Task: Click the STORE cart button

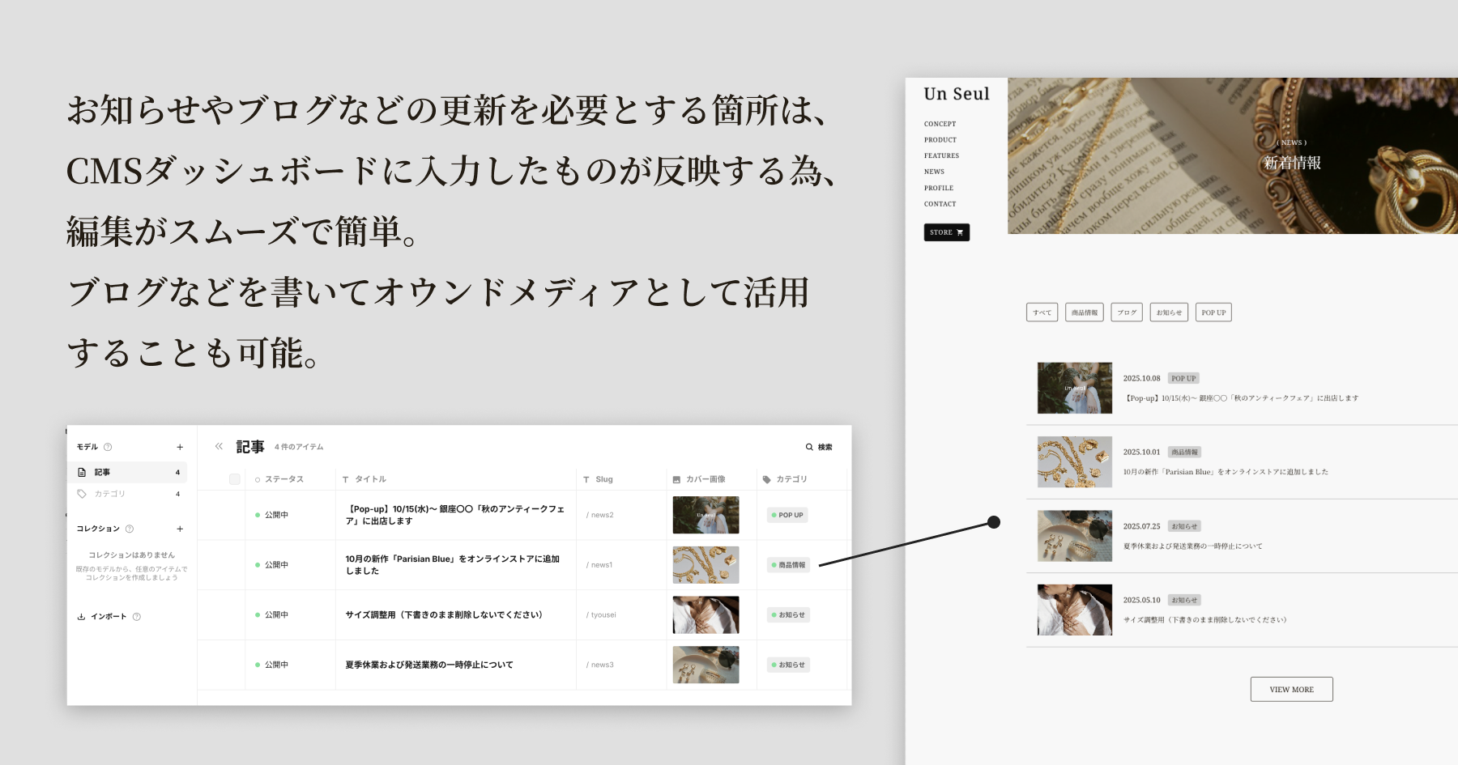Action: click(x=947, y=232)
